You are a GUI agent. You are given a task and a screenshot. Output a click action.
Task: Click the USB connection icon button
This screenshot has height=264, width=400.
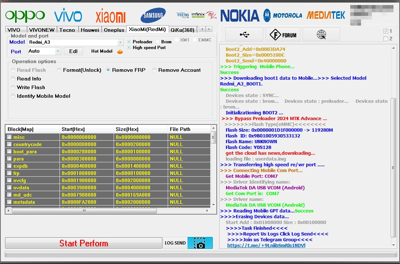click(x=245, y=34)
